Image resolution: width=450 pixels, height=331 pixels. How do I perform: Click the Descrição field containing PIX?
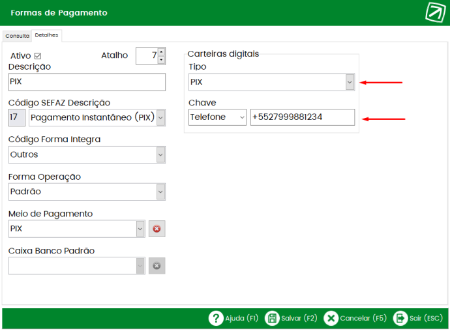[x=87, y=82]
